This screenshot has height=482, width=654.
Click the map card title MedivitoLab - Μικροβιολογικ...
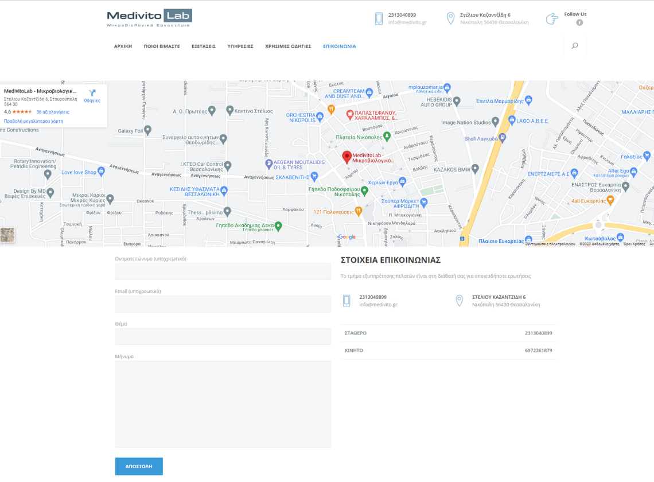coord(40,91)
